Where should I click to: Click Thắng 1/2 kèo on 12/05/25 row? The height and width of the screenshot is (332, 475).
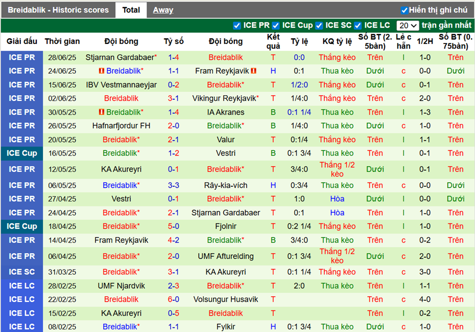[x=337, y=169]
